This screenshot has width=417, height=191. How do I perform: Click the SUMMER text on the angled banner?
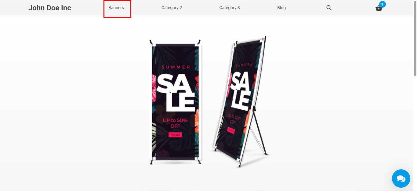pyautogui.click(x=245, y=65)
